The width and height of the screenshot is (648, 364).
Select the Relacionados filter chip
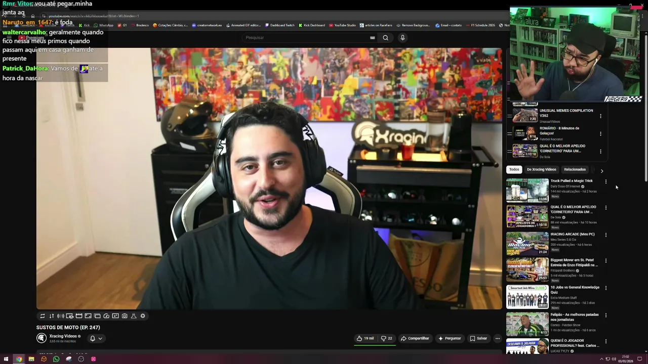pyautogui.click(x=575, y=169)
